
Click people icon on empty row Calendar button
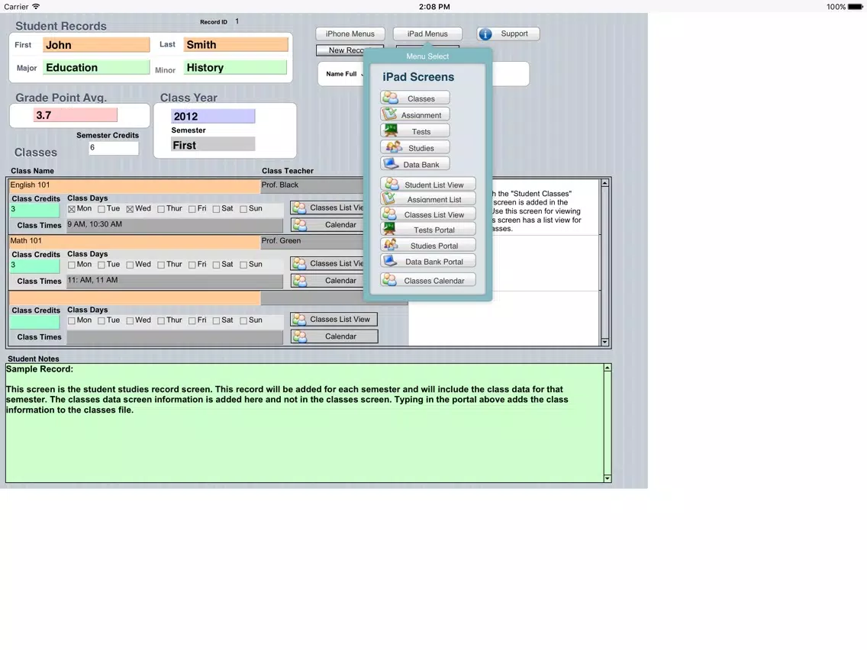tap(300, 336)
